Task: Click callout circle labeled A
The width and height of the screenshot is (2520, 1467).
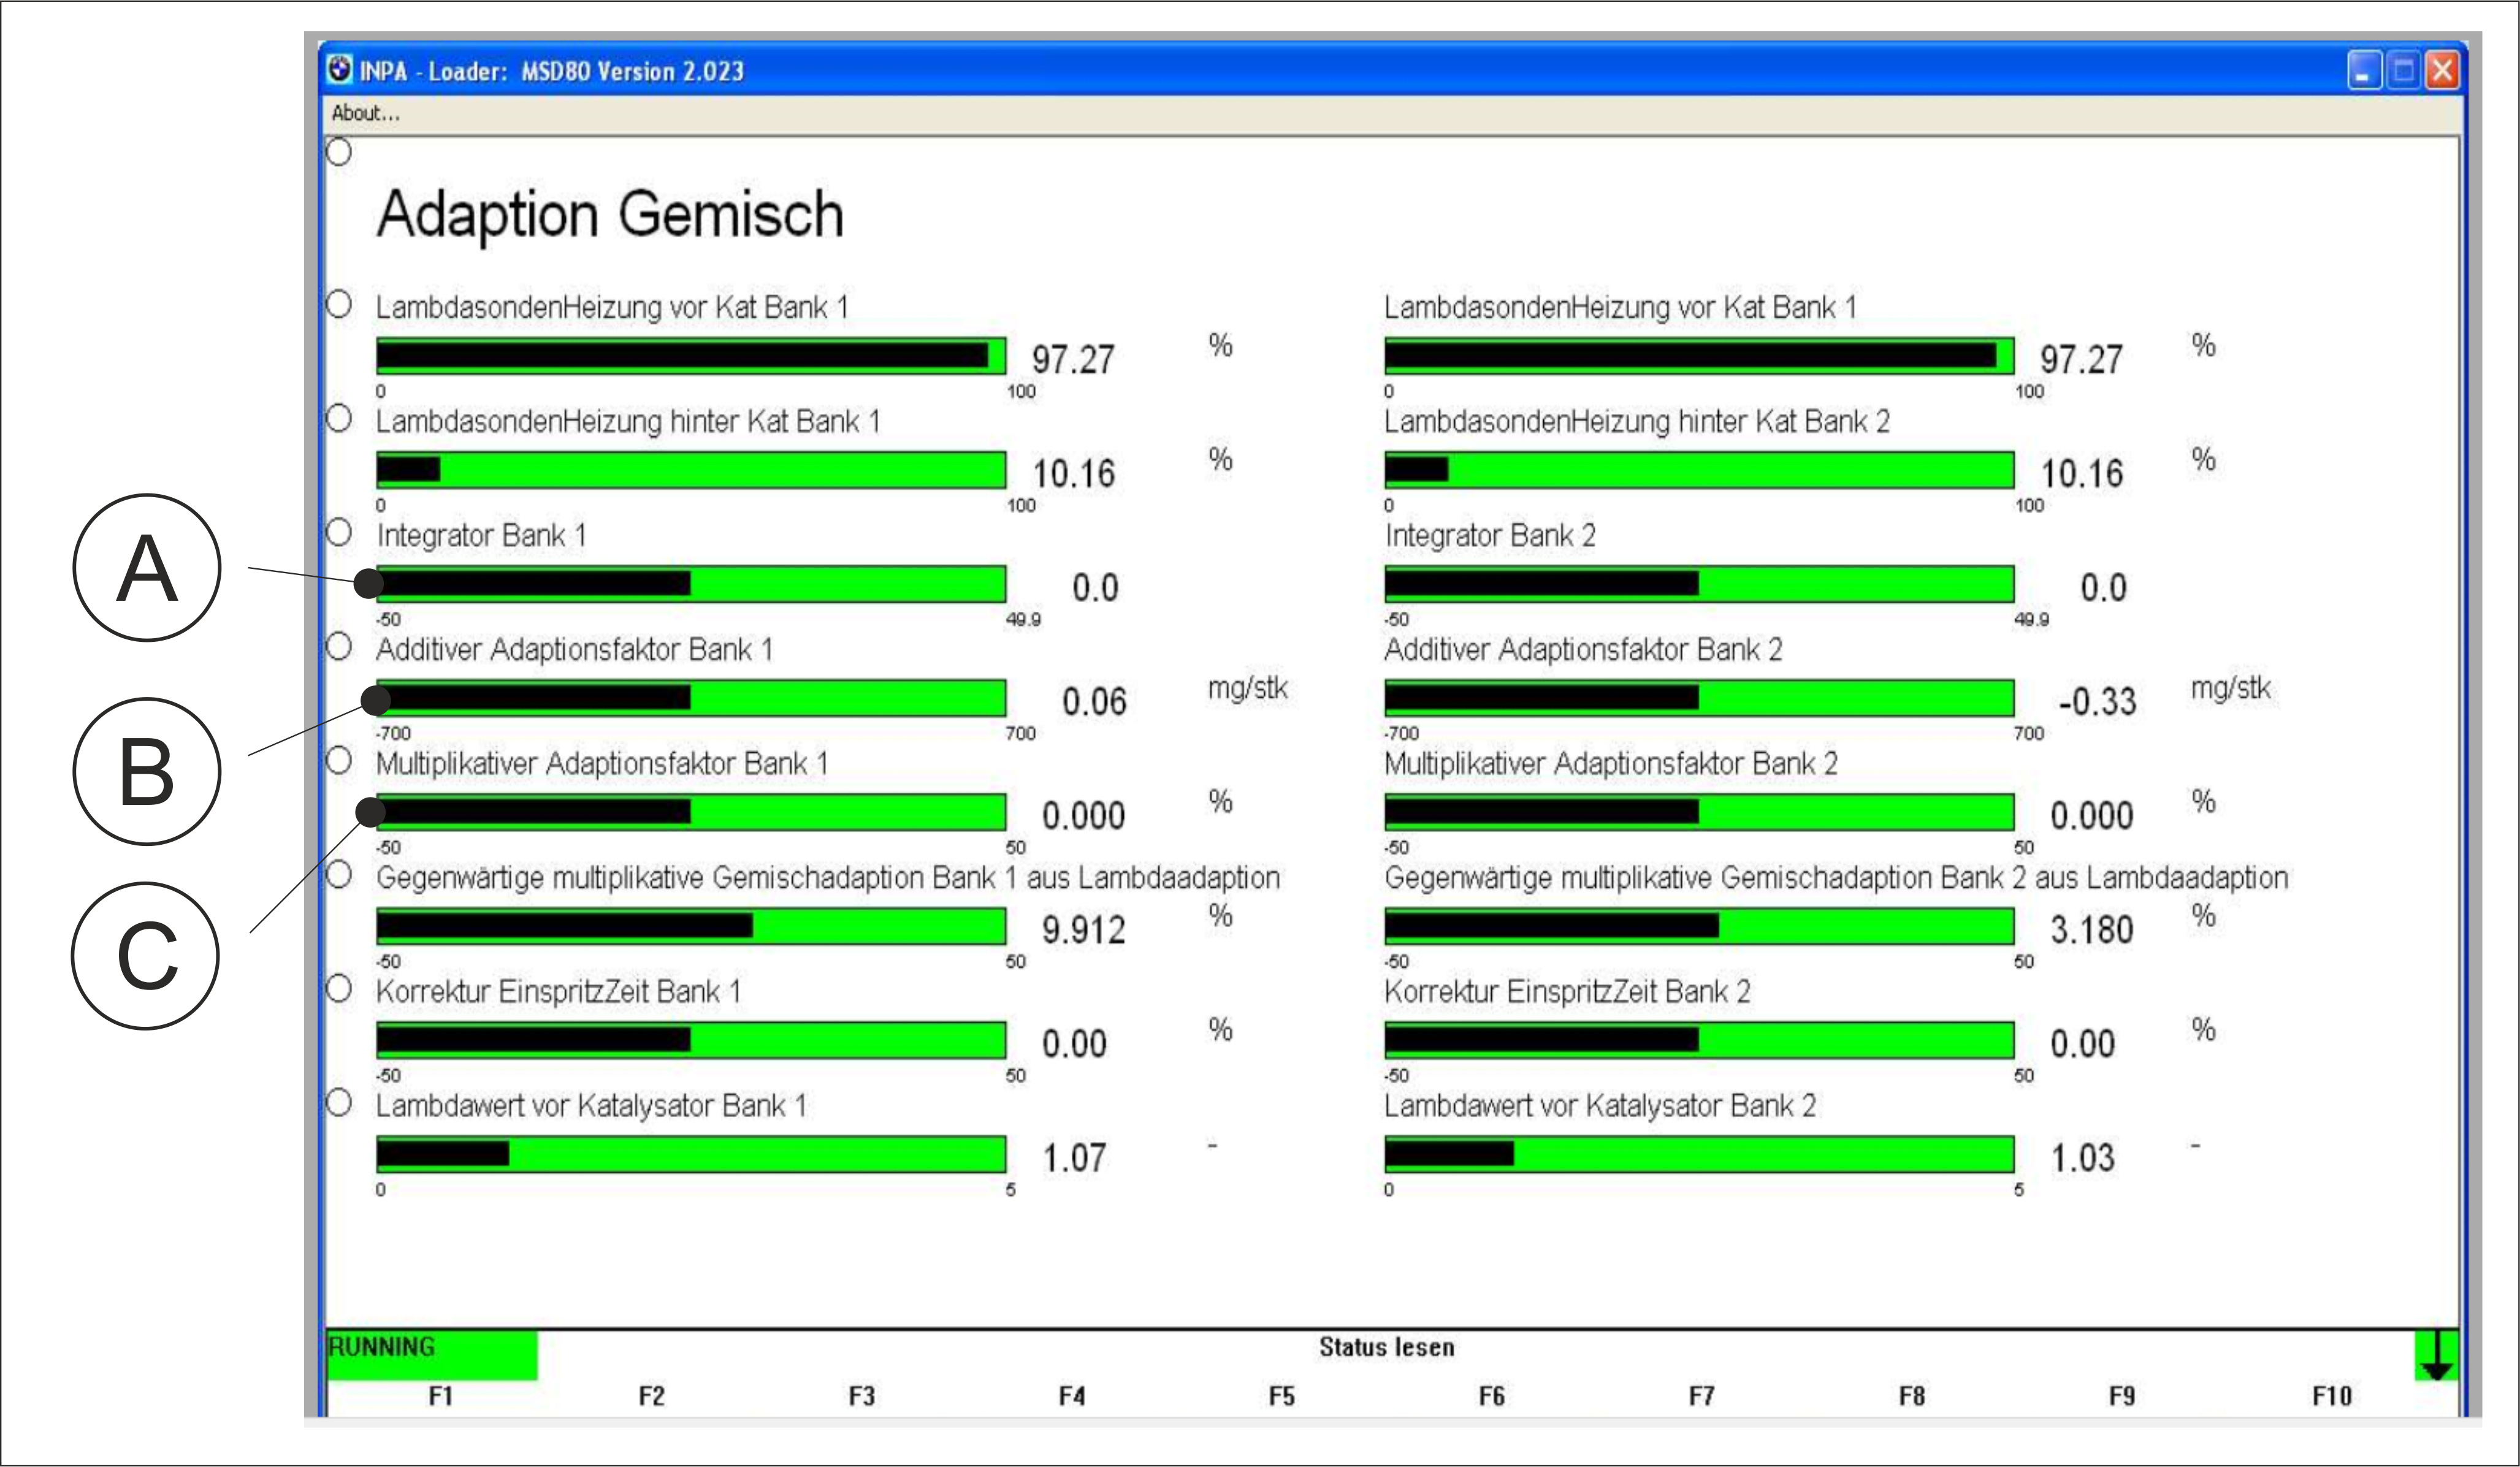Action: [x=147, y=567]
